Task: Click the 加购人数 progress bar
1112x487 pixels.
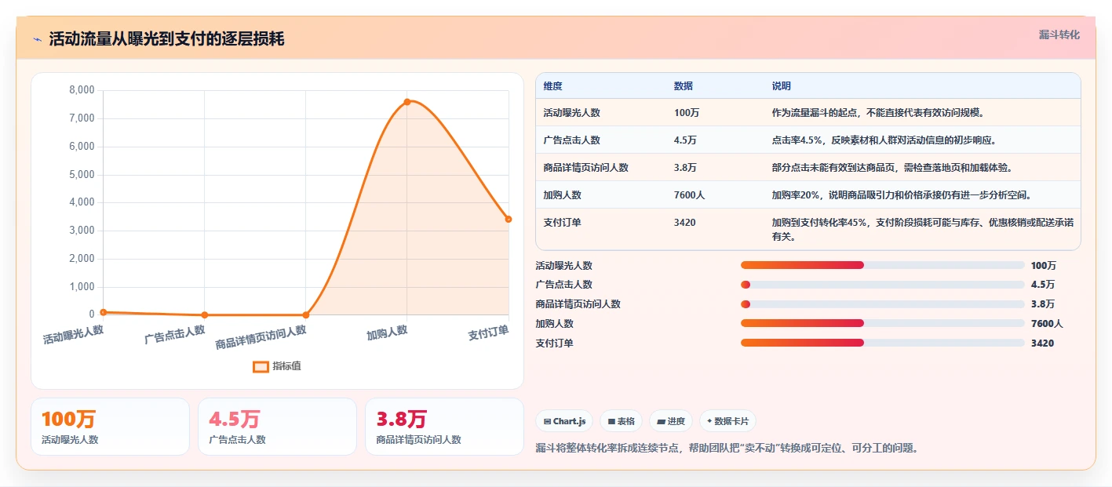Action: pos(882,323)
